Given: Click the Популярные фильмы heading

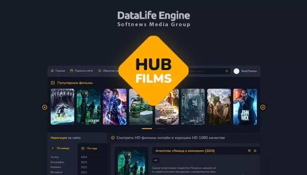Looking at the screenshot, I should [x=75, y=83].
